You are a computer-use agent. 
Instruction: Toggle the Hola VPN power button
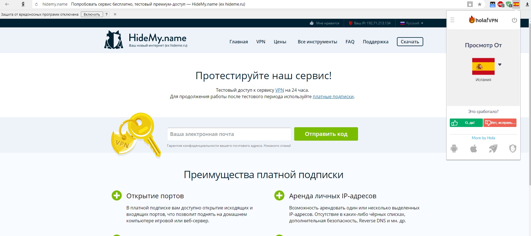(514, 20)
